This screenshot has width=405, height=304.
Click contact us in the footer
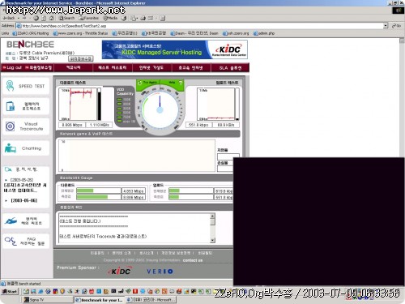193,260
